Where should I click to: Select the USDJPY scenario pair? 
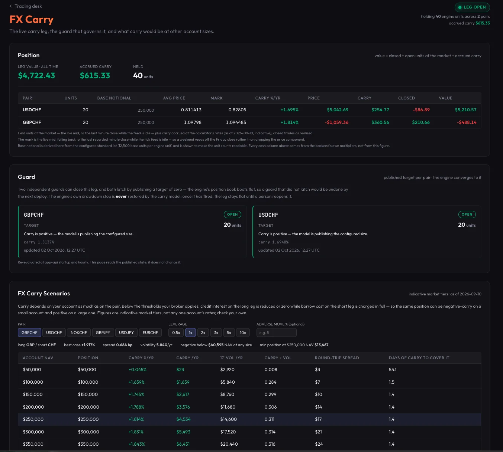click(126, 333)
